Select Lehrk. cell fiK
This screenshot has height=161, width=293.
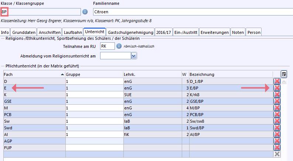click(153, 134)
